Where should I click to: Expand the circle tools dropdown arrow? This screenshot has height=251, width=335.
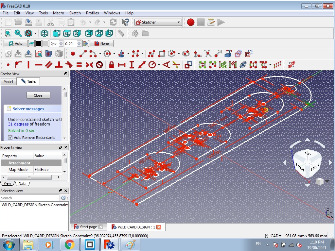[114, 54]
